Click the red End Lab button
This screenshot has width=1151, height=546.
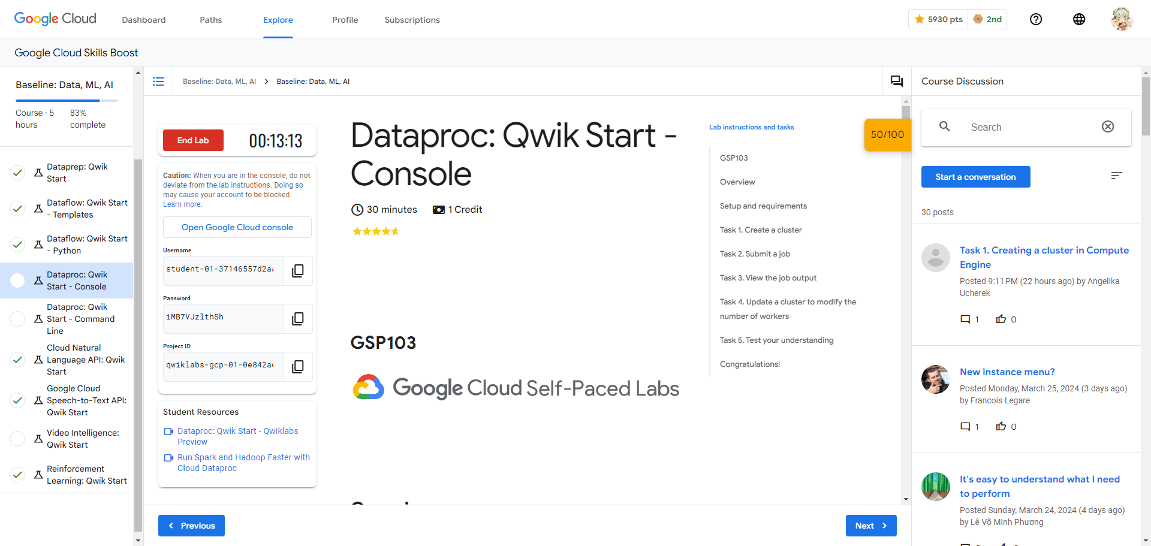193,140
